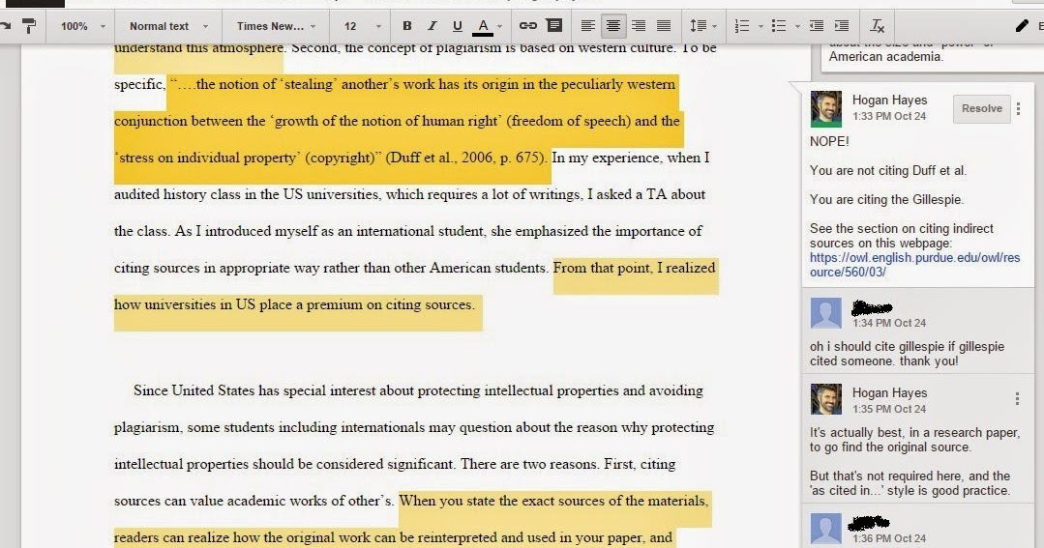Click the paint format roller icon

(29, 26)
